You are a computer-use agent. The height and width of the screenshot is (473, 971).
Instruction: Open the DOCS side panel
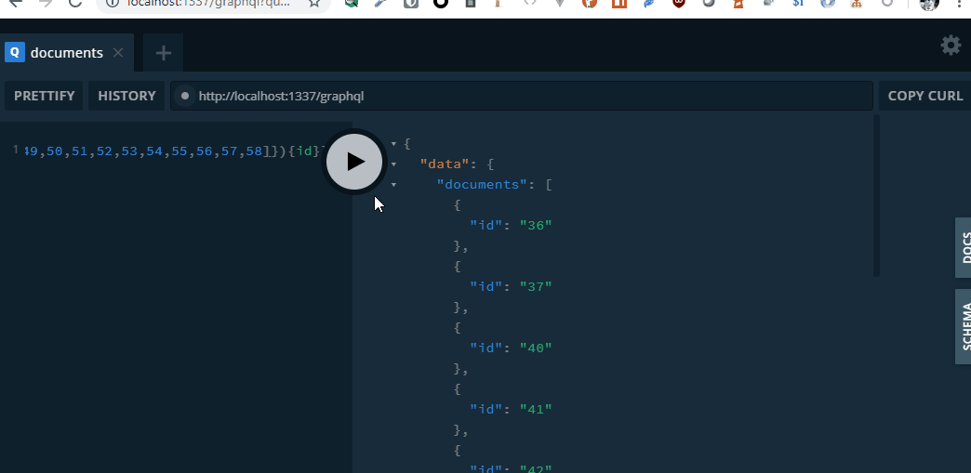tap(964, 247)
